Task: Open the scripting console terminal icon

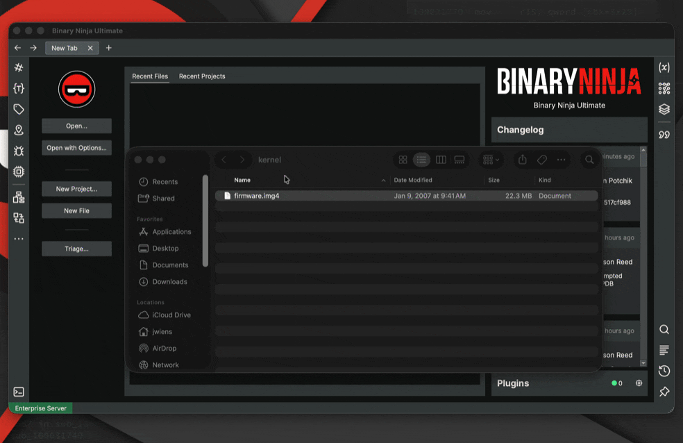Action: pos(19,392)
